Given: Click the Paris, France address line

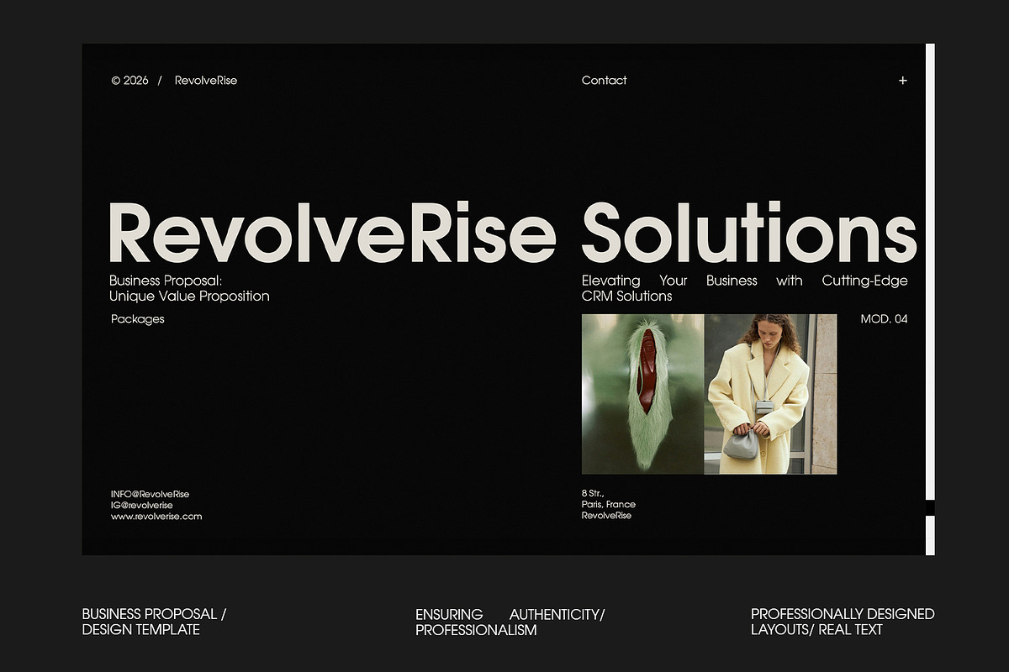Looking at the screenshot, I should coord(608,504).
